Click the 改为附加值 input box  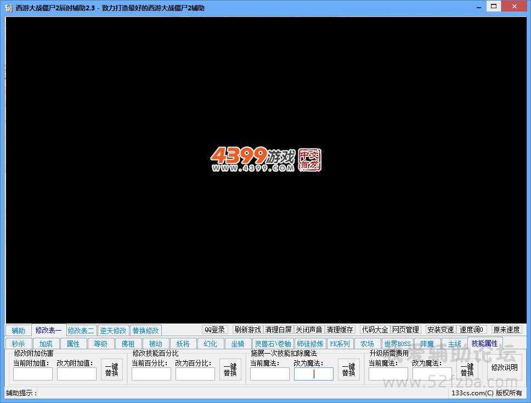(77, 374)
